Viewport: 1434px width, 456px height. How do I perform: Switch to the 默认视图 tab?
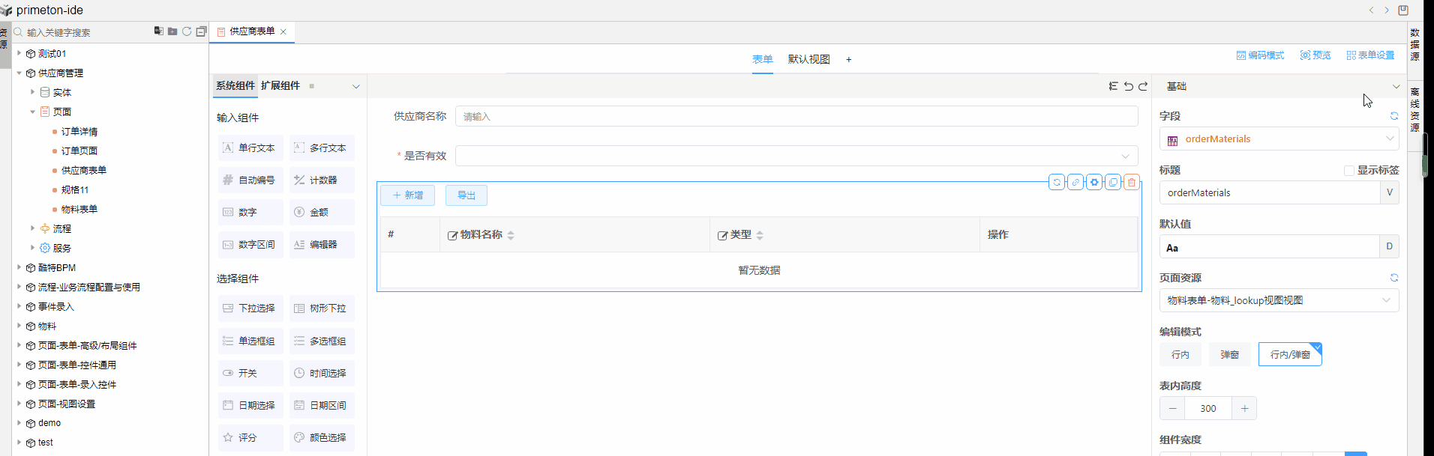click(x=808, y=59)
